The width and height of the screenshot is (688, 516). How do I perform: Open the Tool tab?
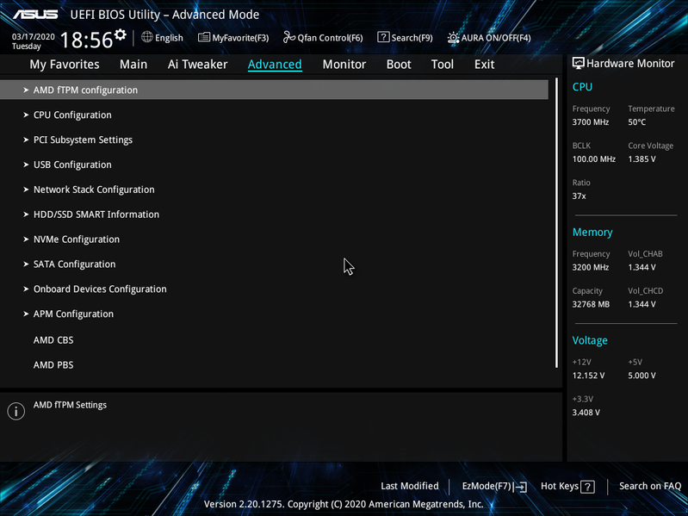(x=443, y=65)
